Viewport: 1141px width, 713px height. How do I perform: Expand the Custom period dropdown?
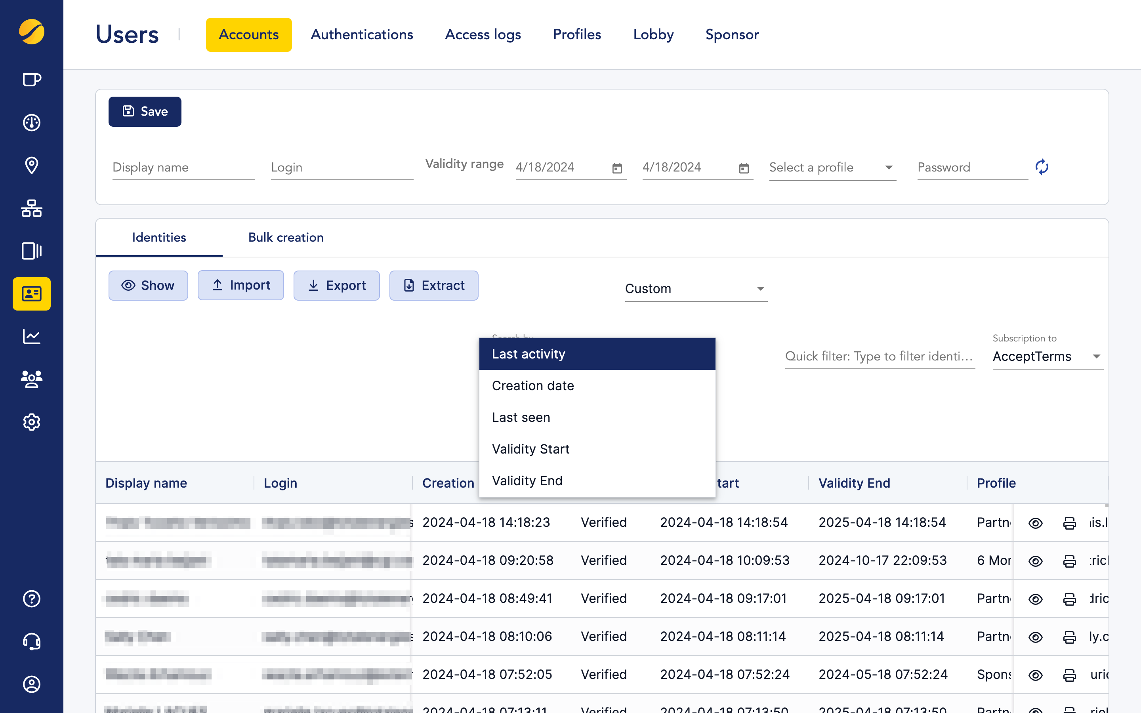point(695,288)
